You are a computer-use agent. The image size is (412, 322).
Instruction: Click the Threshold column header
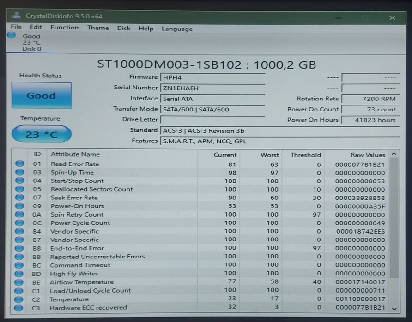pos(306,155)
